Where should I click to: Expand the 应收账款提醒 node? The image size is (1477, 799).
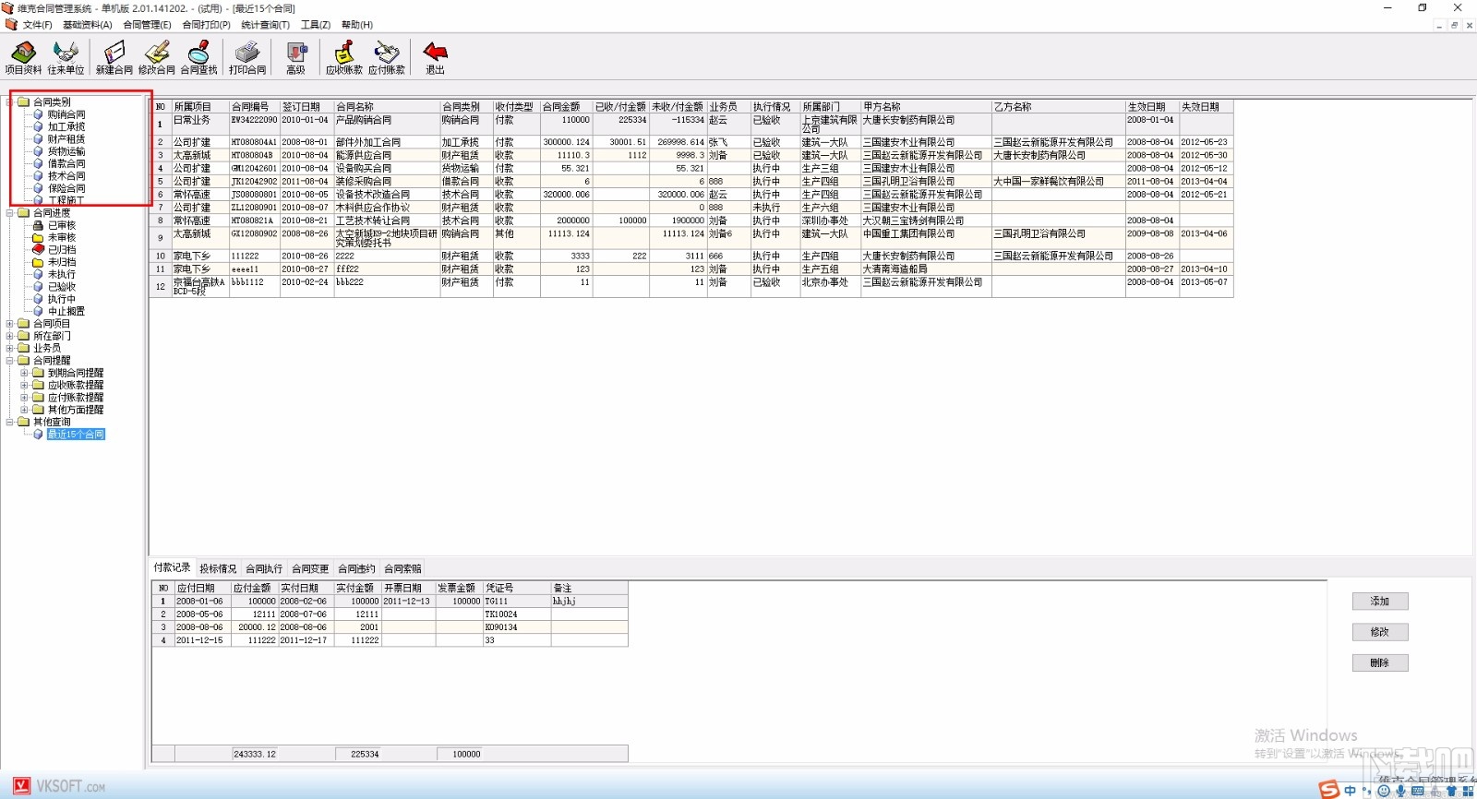(25, 385)
